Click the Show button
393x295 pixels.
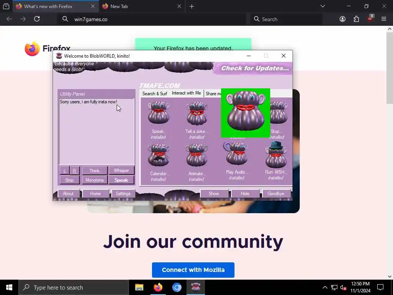[x=214, y=194]
